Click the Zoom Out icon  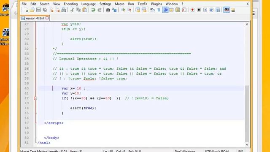tap(129, 10)
